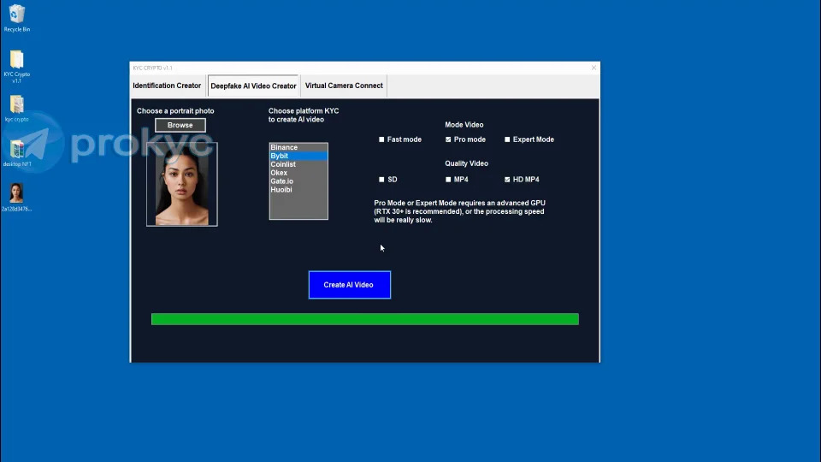Choose Binance in the platform list

coord(298,147)
